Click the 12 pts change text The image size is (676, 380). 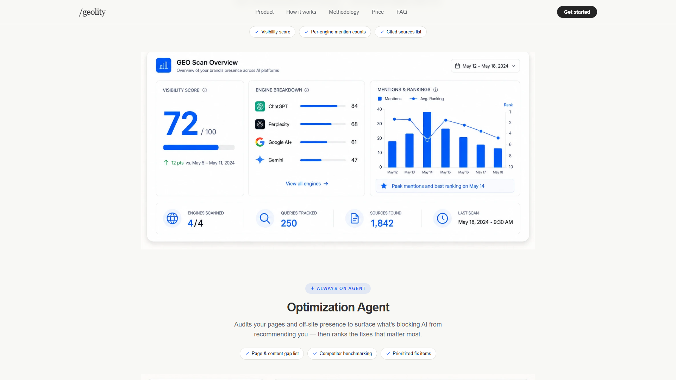click(177, 163)
